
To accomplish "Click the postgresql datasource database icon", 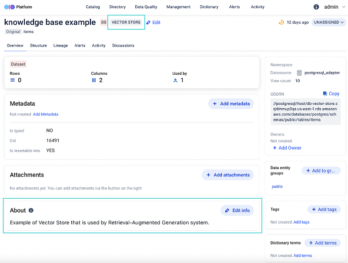I will 299,73.
